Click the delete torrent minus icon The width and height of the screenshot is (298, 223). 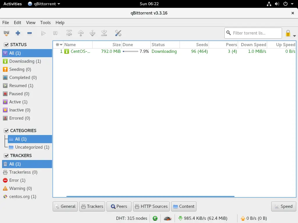pyautogui.click(x=29, y=33)
